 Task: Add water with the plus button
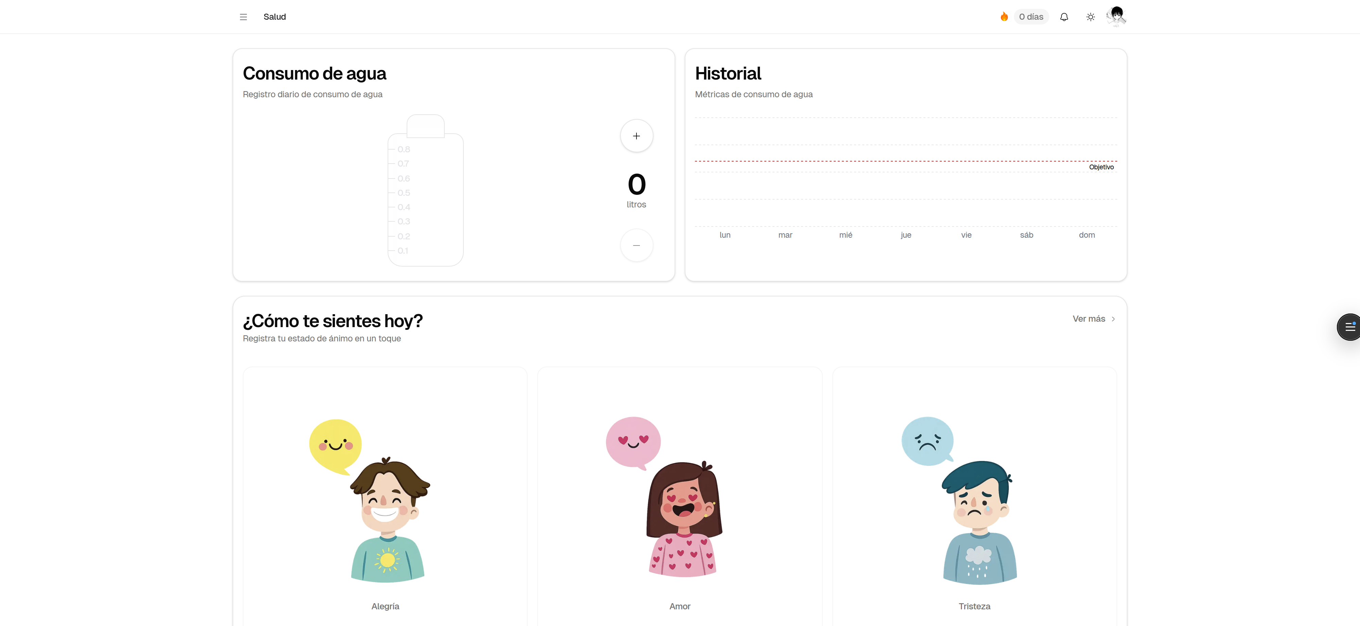pos(636,136)
